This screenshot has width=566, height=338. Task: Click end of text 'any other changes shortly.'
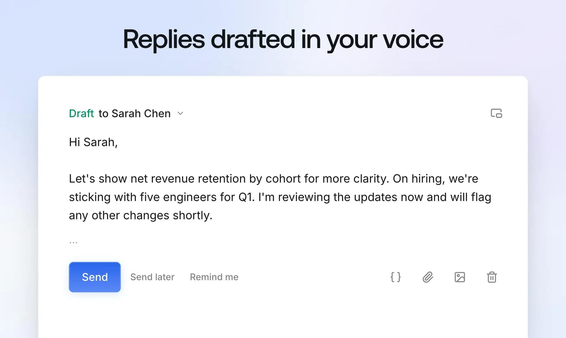coord(212,215)
